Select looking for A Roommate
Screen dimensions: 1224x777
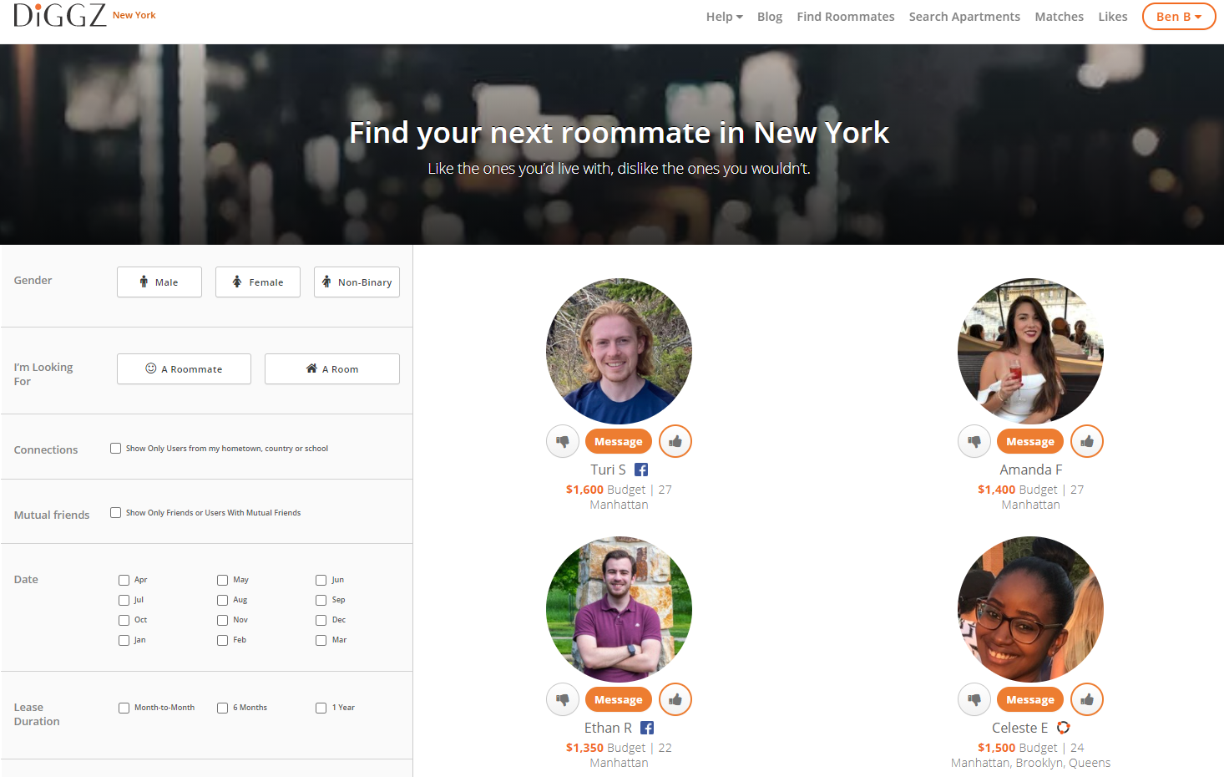click(x=184, y=369)
